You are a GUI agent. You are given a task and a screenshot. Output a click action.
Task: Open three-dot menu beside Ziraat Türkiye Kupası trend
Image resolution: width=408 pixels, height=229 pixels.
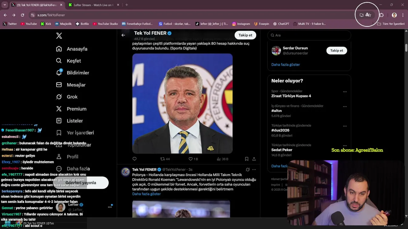tap(345, 92)
